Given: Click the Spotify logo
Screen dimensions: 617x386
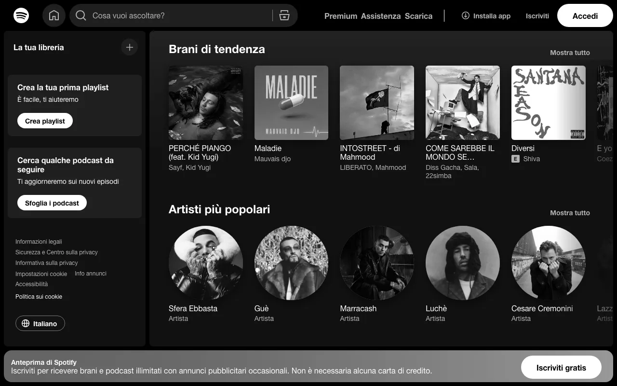Looking at the screenshot, I should 21,15.
